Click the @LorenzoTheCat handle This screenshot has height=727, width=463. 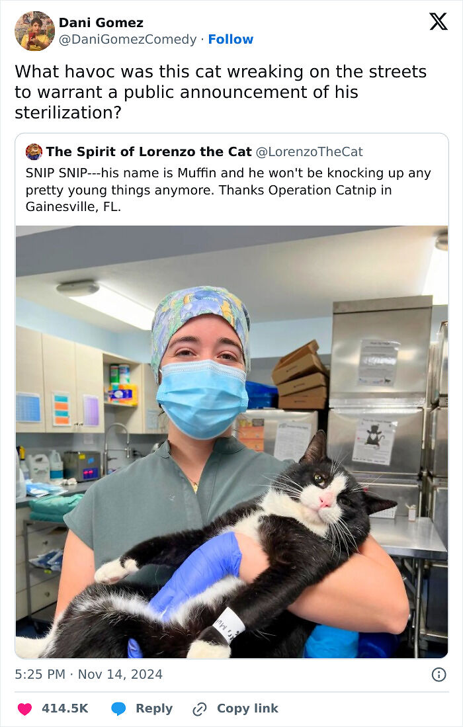coord(309,151)
